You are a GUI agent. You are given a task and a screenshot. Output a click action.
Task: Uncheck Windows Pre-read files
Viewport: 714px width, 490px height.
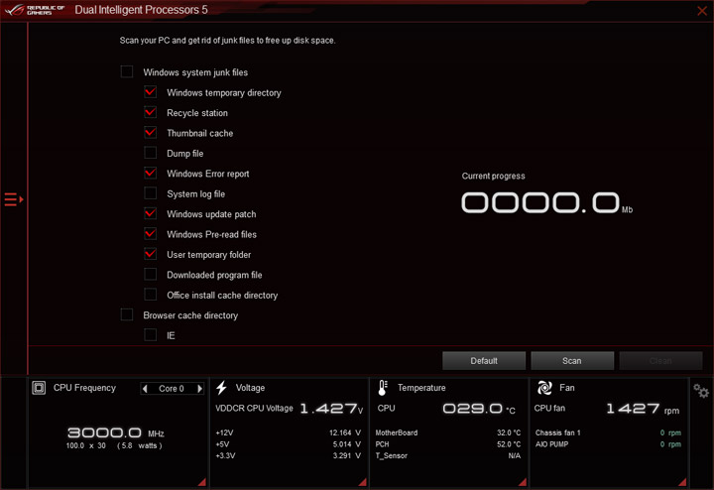coord(151,234)
